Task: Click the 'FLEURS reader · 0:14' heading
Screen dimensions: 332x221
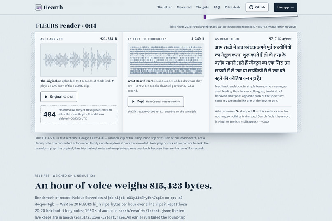Action: pyautogui.click(x=66, y=26)
